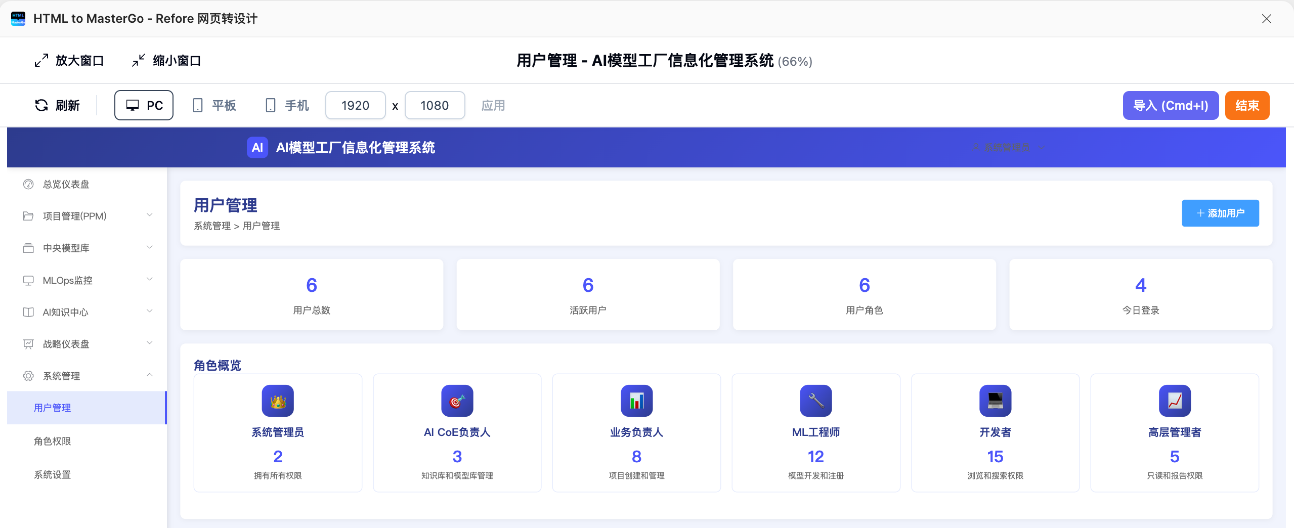Click the 导入 (Cmd+I) button
Image resolution: width=1294 pixels, height=528 pixels.
point(1170,105)
